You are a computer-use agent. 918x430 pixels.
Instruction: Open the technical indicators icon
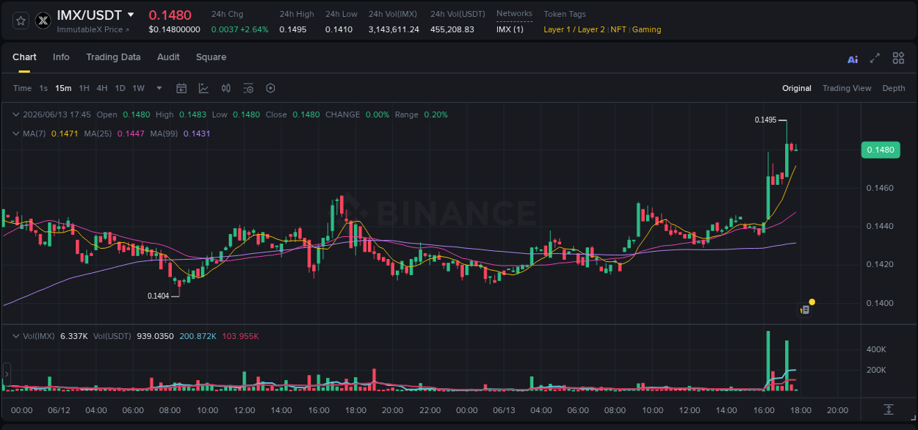point(203,88)
